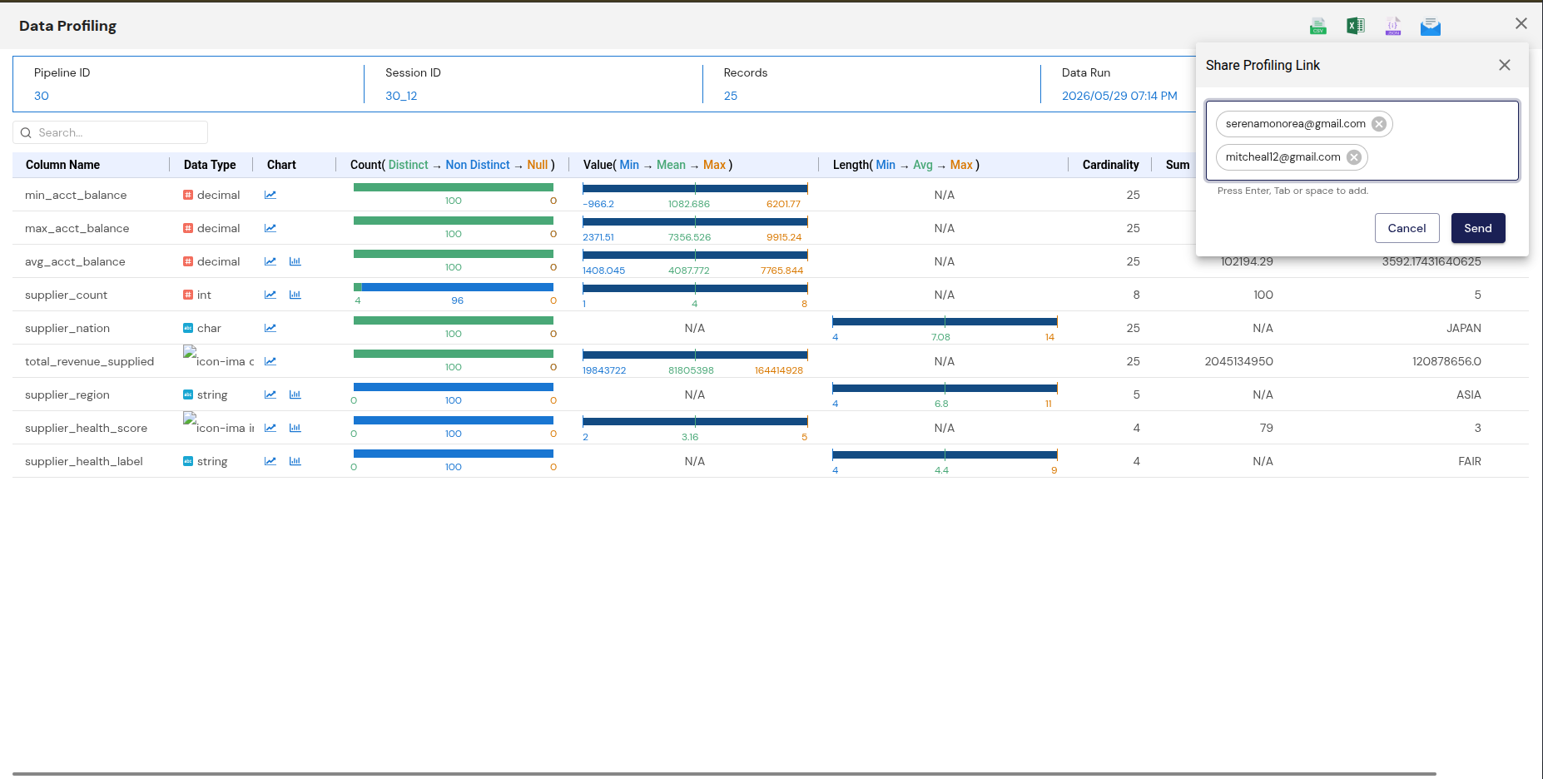The image size is (1543, 779).
Task: Click Records value 25
Action: tap(731, 96)
